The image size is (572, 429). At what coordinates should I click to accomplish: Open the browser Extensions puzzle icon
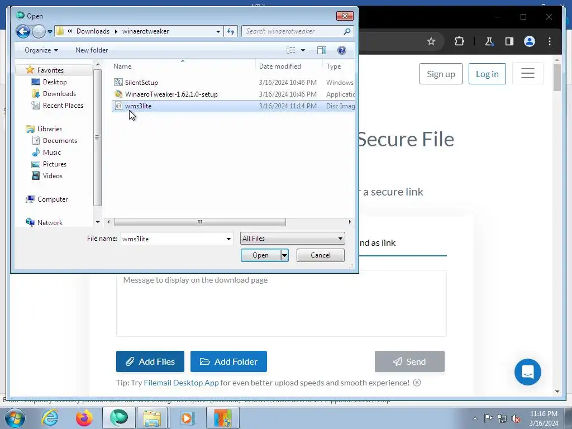point(459,41)
